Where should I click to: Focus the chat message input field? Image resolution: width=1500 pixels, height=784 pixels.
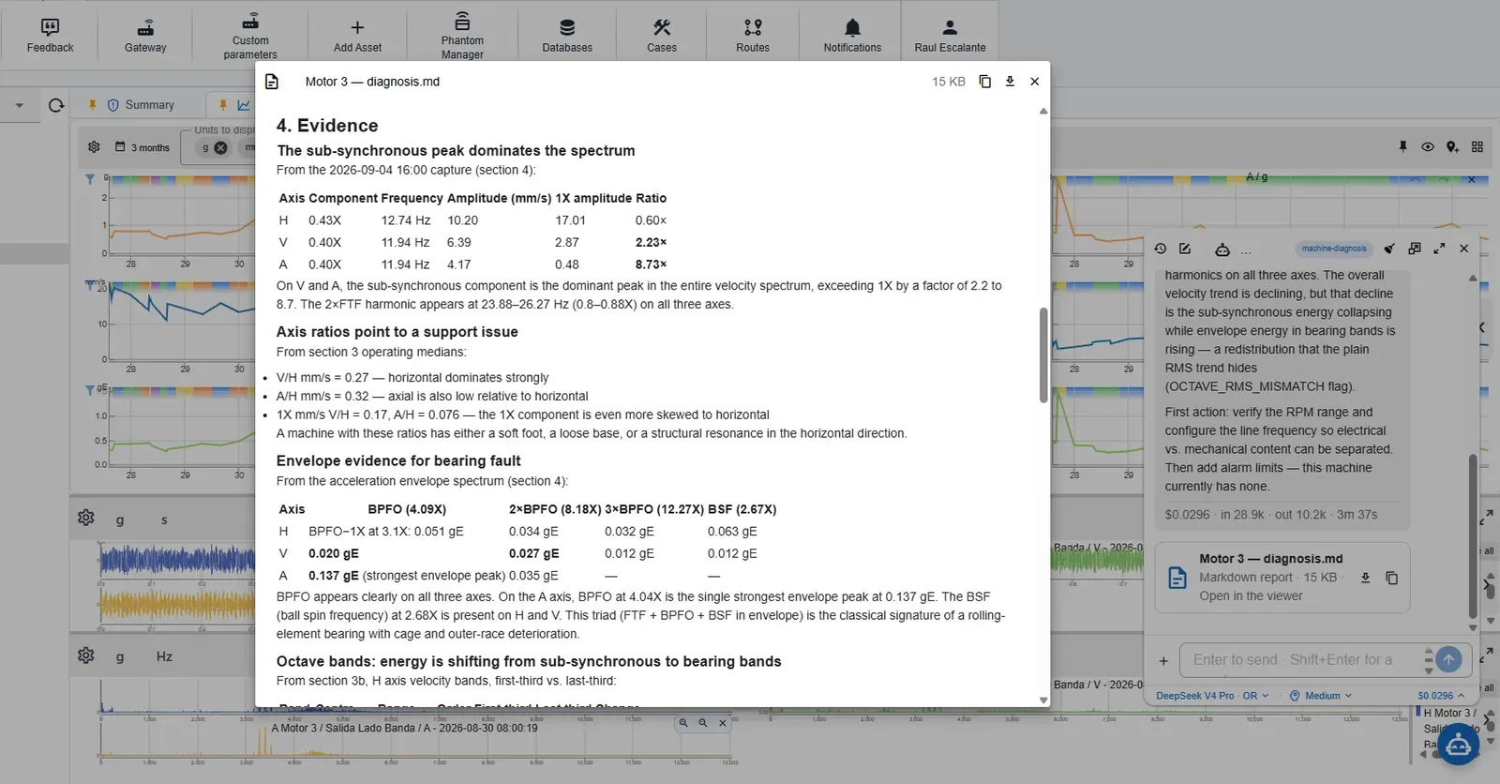coord(1303,659)
